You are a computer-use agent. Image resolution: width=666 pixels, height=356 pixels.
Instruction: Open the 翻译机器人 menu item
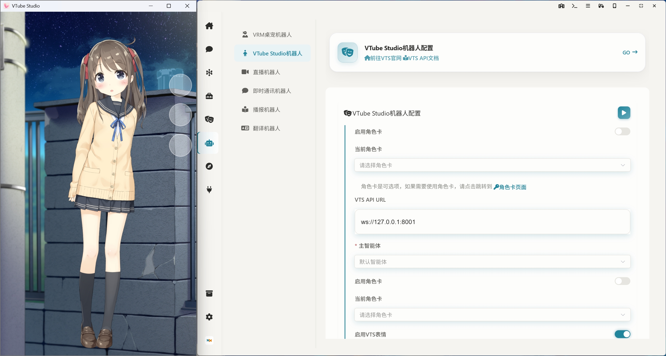(272, 128)
